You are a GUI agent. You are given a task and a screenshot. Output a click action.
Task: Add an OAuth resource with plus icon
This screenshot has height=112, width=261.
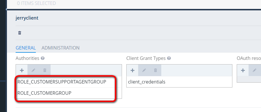point(243,70)
